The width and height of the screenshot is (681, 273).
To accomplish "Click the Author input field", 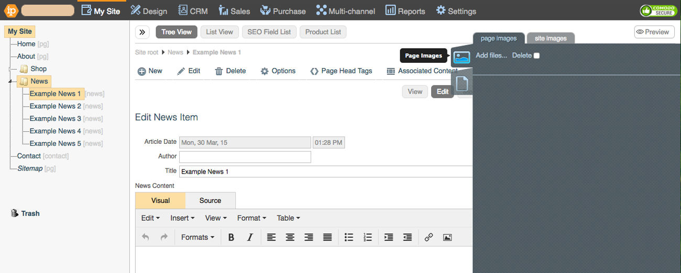I will tap(245, 157).
